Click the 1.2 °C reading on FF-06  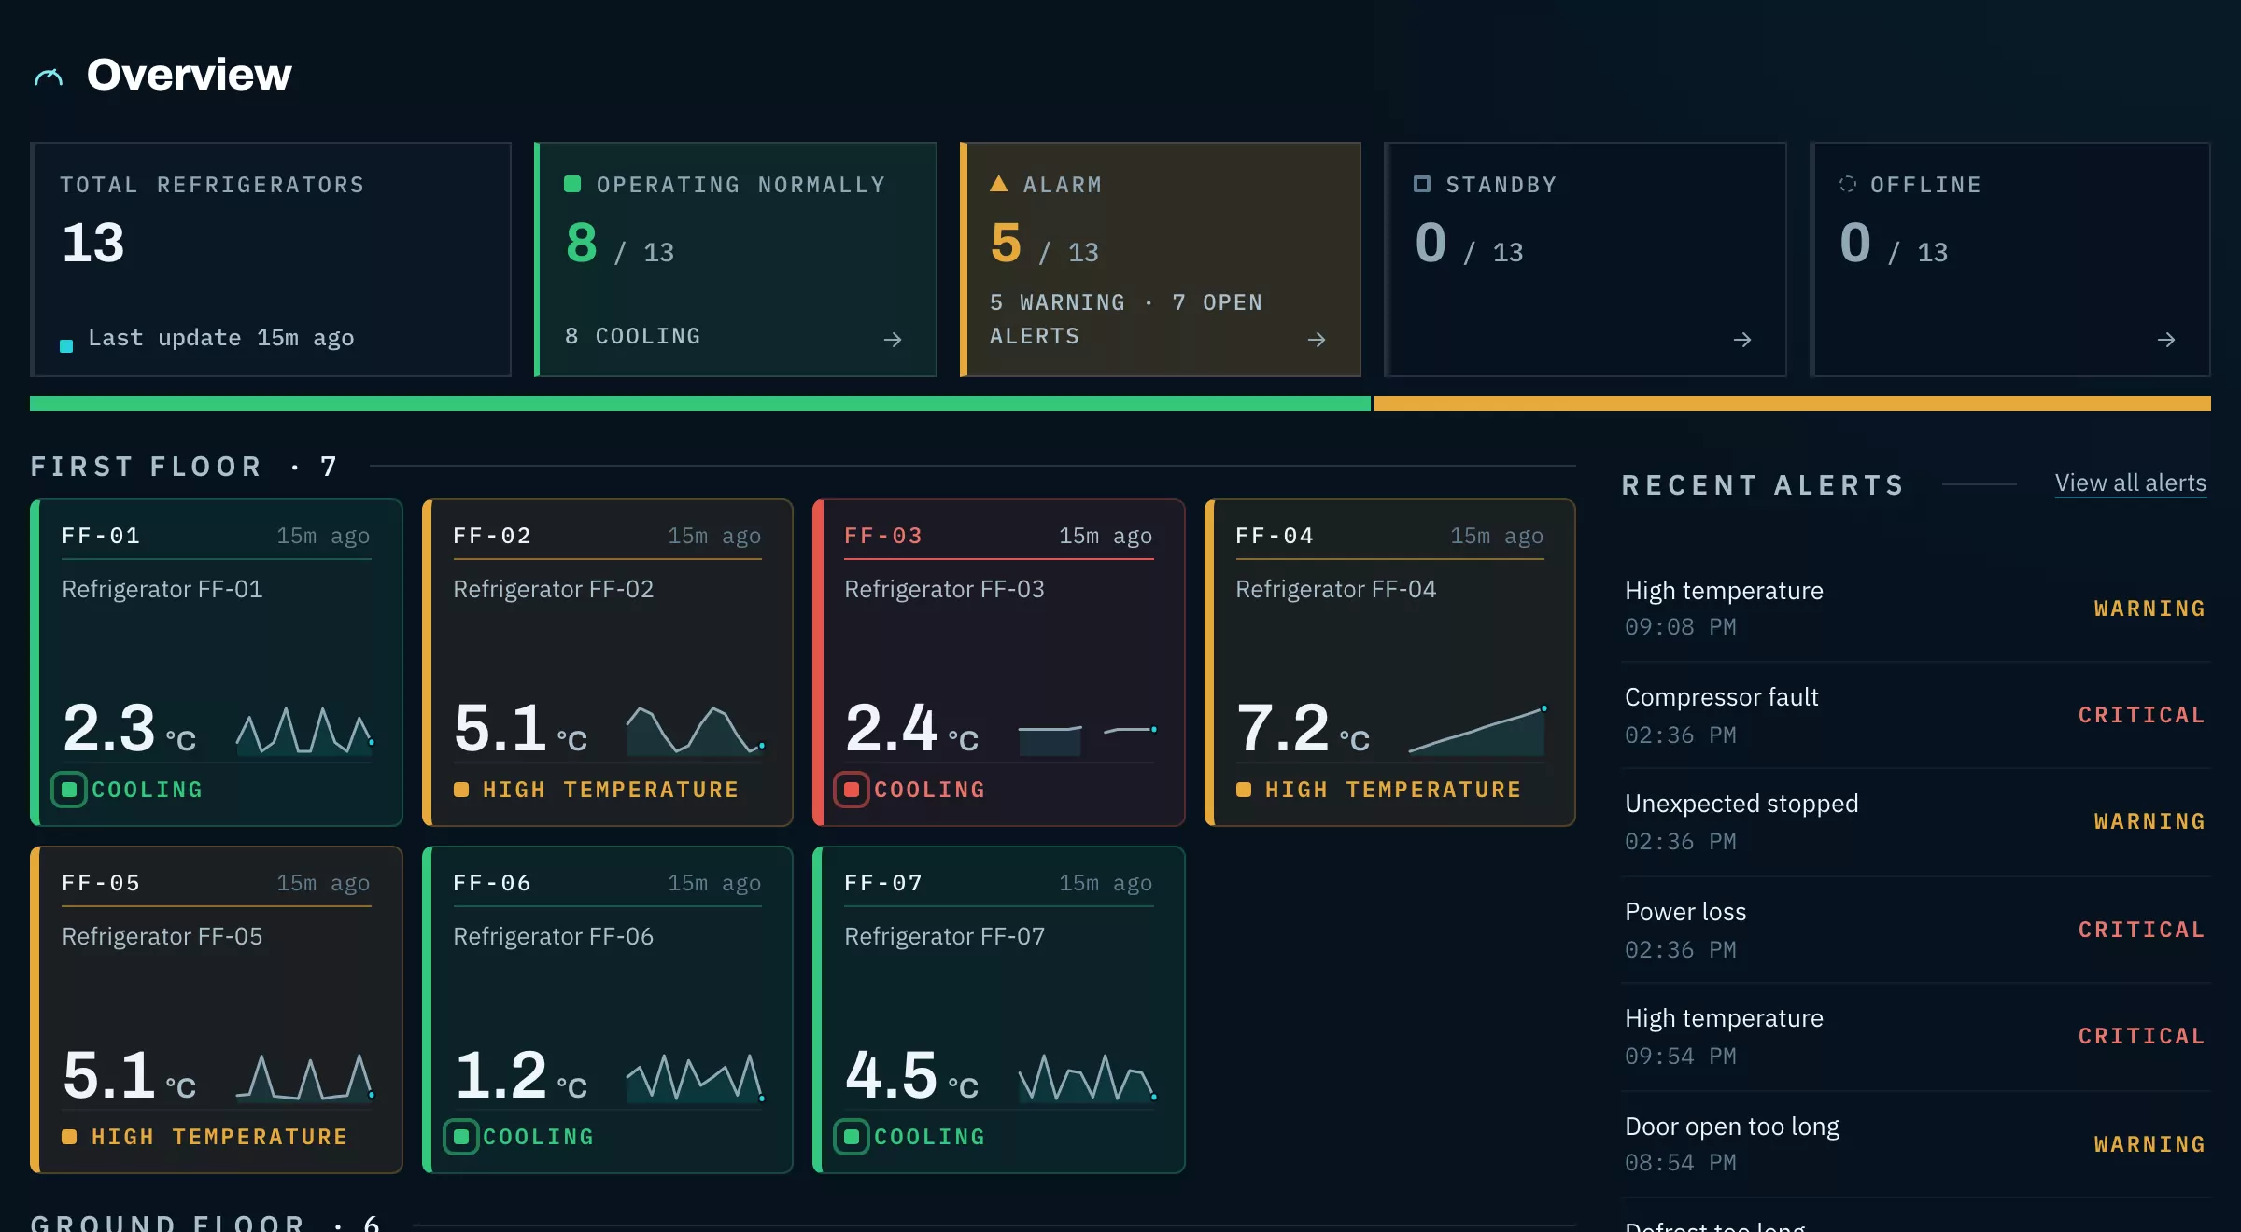(520, 1075)
